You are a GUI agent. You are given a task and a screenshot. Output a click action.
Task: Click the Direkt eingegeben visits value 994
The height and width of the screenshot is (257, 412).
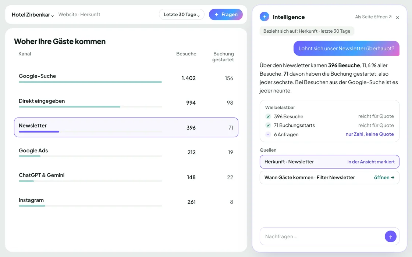tap(191, 103)
